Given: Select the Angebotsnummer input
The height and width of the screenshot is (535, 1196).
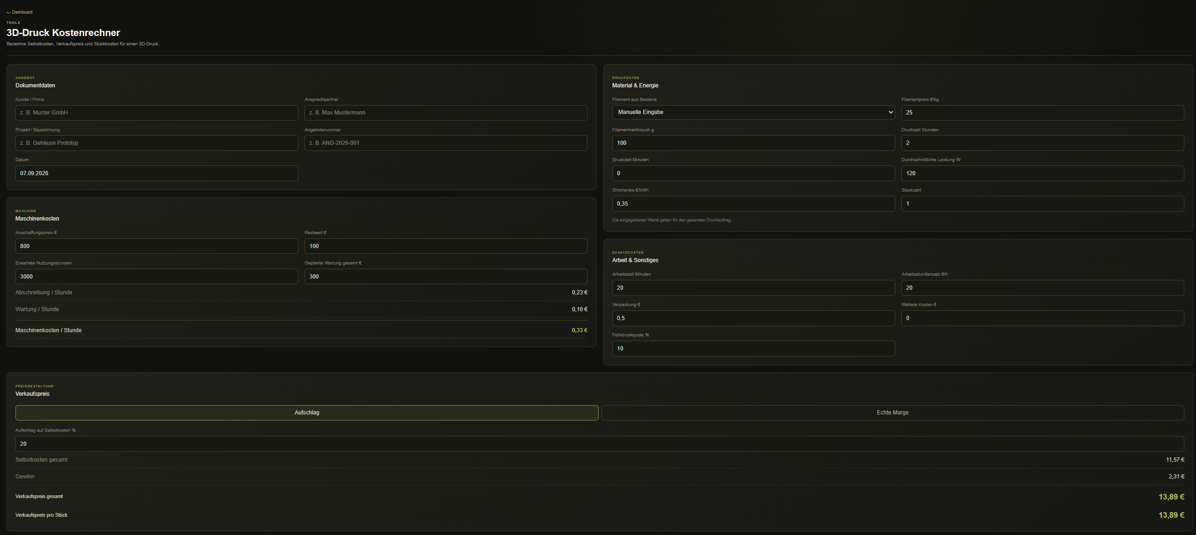Looking at the screenshot, I should point(446,143).
